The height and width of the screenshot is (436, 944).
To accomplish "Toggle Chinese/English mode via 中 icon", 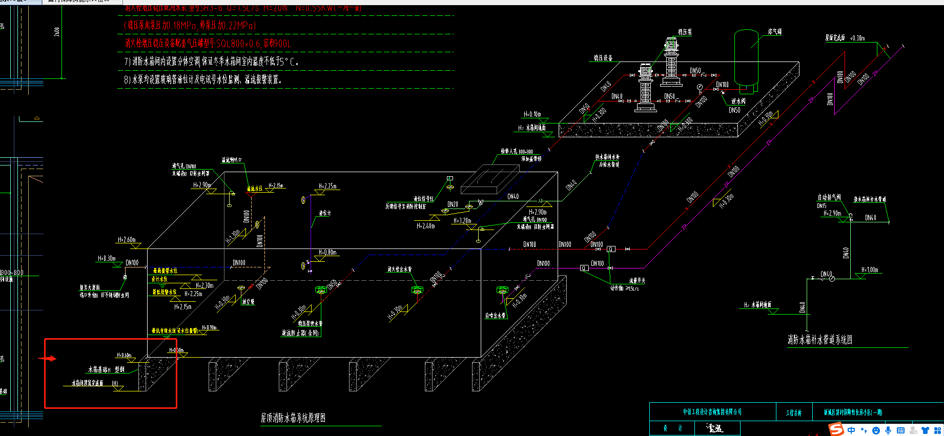I will tap(851, 430).
